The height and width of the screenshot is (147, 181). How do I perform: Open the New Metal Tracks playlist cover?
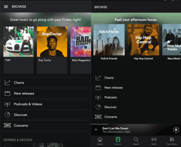click(x=172, y=40)
